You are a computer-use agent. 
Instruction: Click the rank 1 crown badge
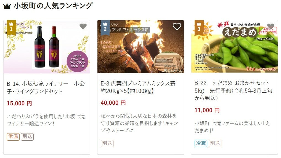click(11, 28)
